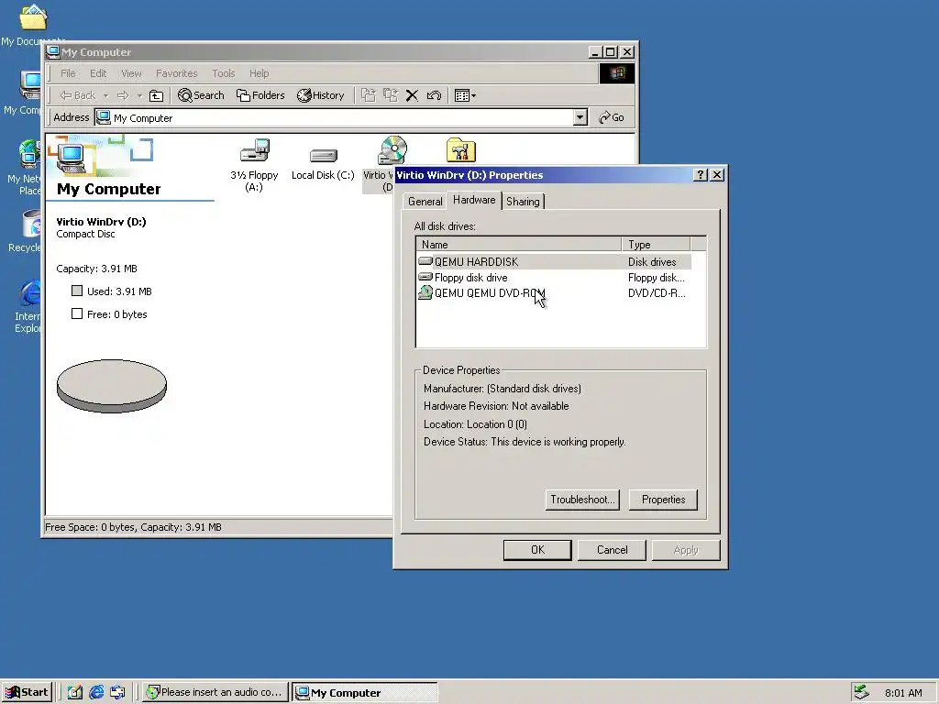Image resolution: width=939 pixels, height=704 pixels.
Task: Click the Start button
Action: [x=27, y=692]
